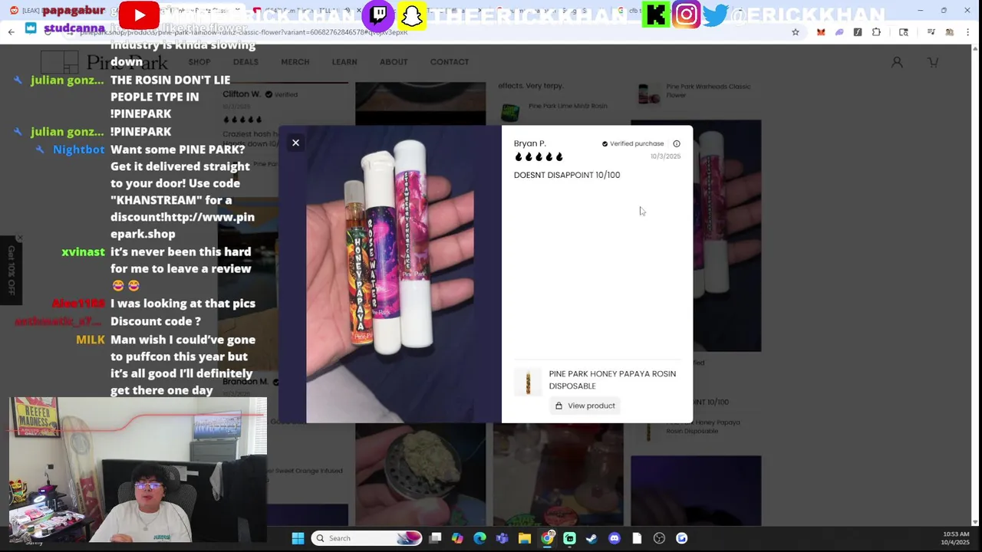982x552 pixels.
Task: Open the Phantom ghost extension
Action: point(839,32)
